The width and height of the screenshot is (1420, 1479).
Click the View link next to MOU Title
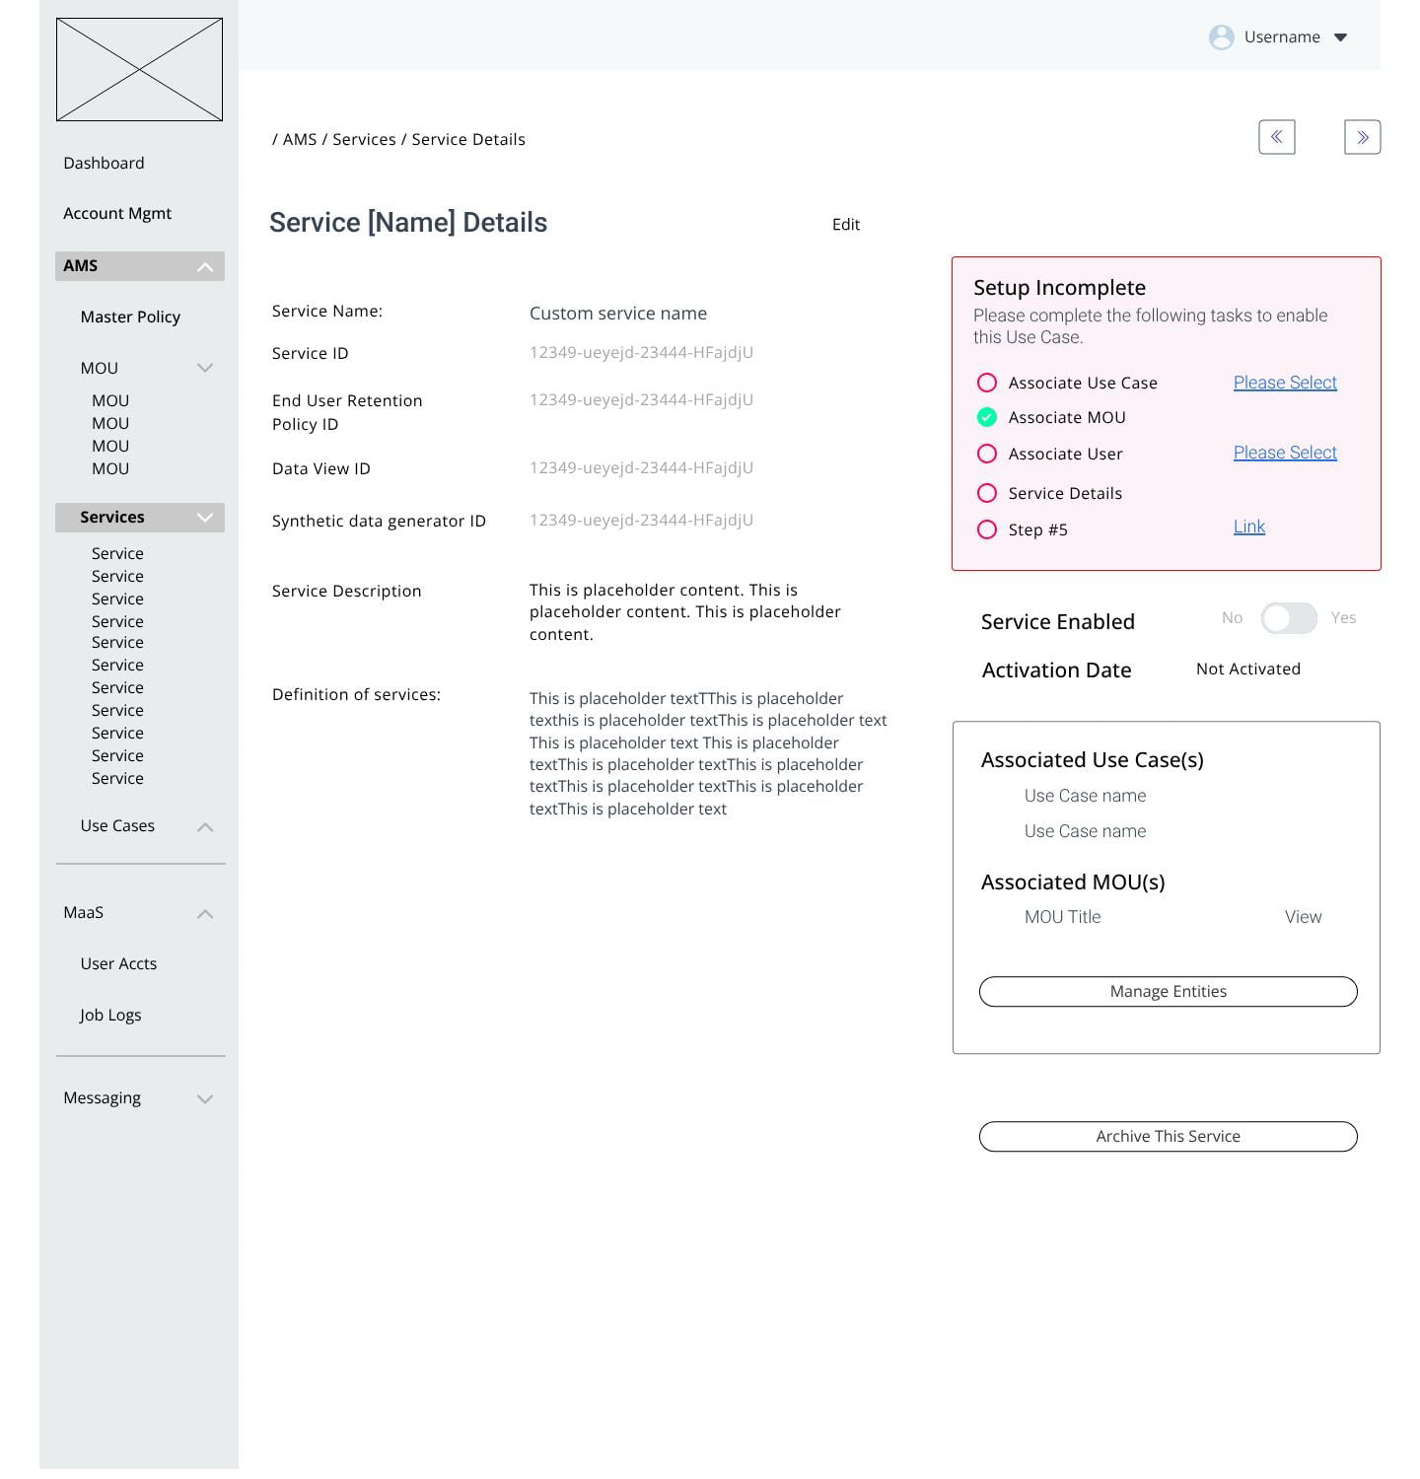click(x=1303, y=917)
